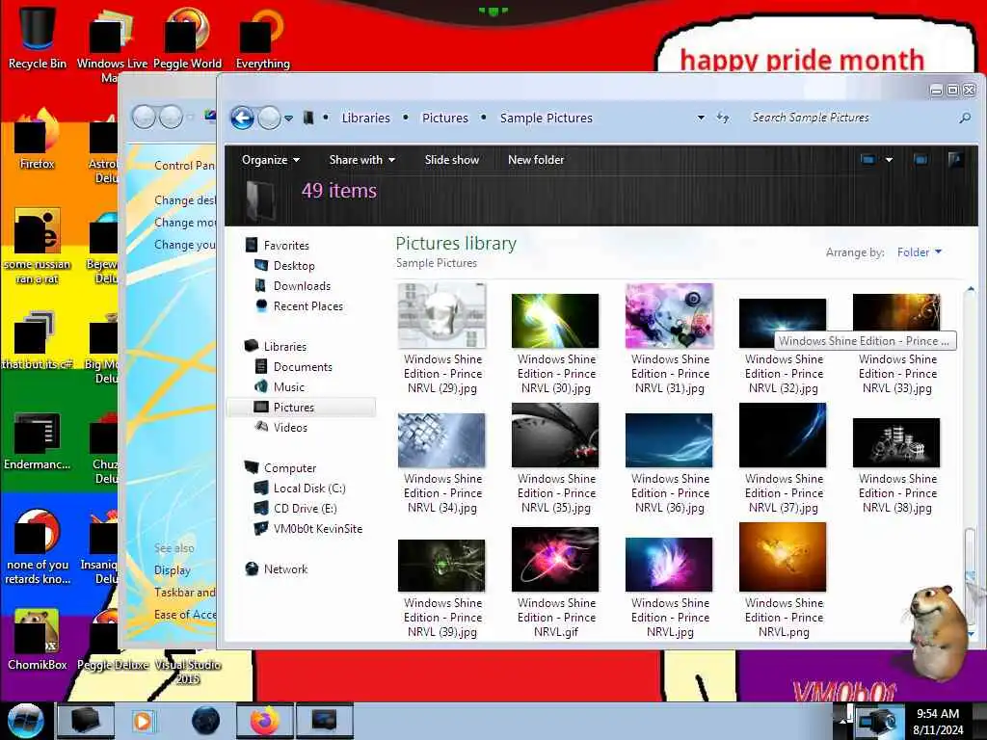Select thumbnail NRVL (36).jpg
987x740 pixels.
(x=669, y=439)
